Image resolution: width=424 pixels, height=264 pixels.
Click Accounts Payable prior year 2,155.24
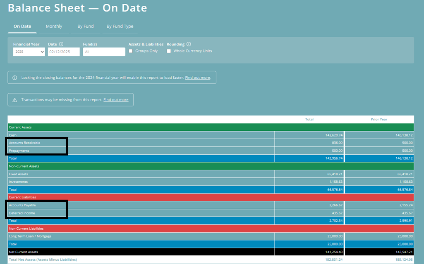[406, 205]
